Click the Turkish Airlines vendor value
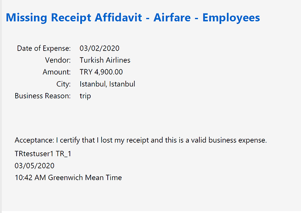This screenshot has width=301, height=213. (105, 60)
